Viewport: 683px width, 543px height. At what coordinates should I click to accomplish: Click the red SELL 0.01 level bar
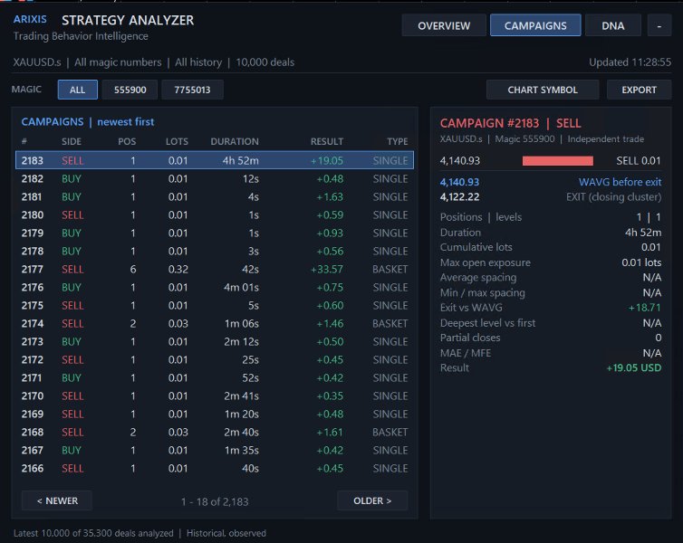(x=558, y=161)
